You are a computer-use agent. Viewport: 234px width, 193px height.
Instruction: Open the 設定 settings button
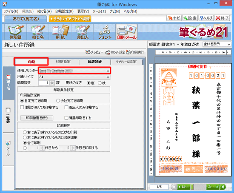point(190,18)
